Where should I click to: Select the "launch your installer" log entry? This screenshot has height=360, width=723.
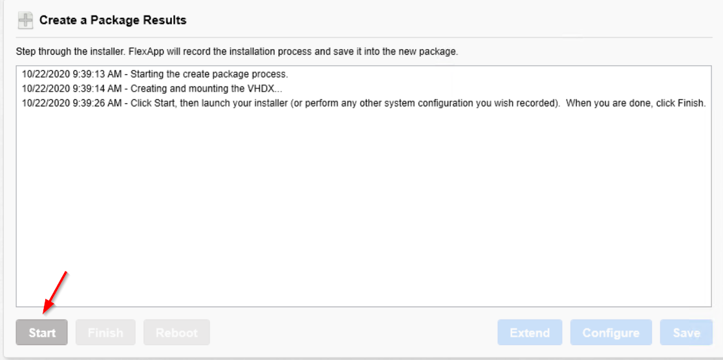364,103
